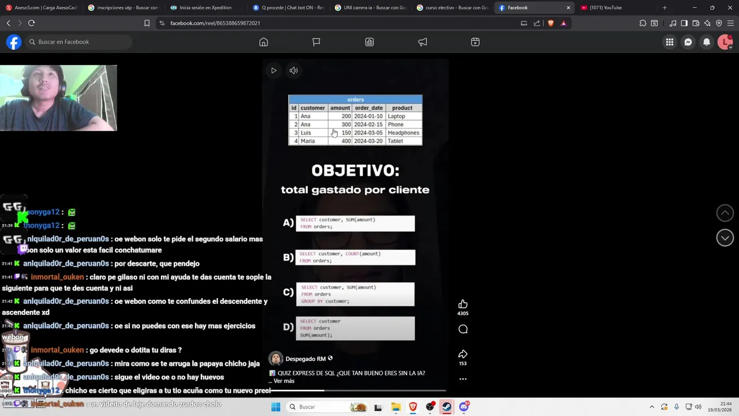Viewport: 739px width, 416px height.
Task: Go to the previous reel up arrow
Action: (725, 213)
